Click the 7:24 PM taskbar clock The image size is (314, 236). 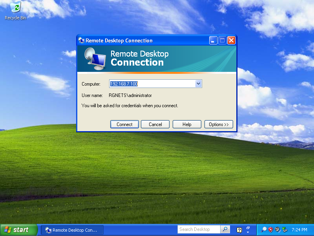click(x=299, y=230)
